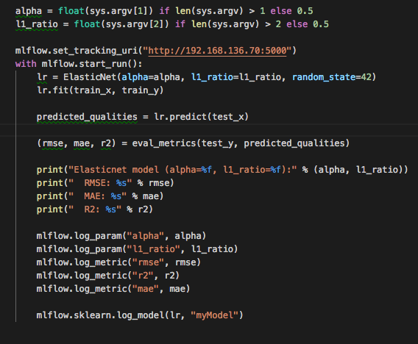Click the 'Elasticnet model' print string

click(x=183, y=170)
